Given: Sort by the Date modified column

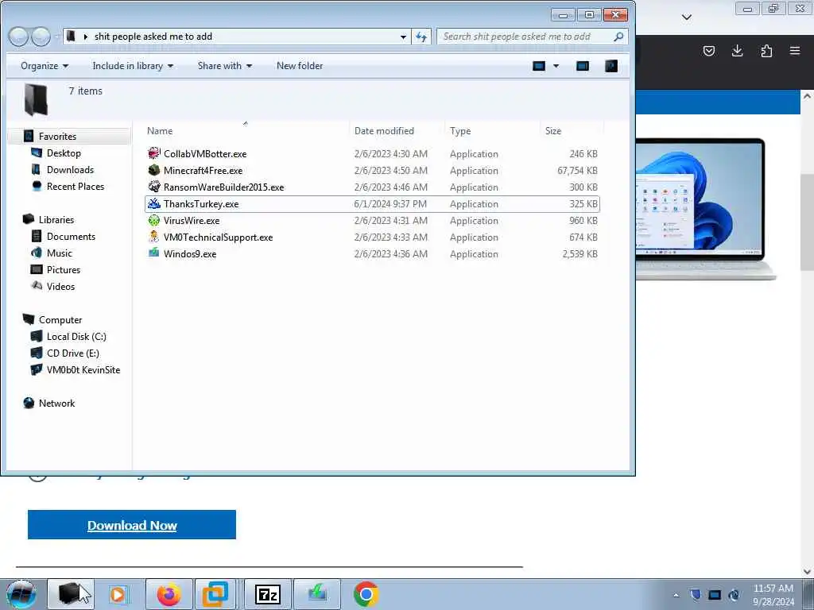Looking at the screenshot, I should [384, 131].
